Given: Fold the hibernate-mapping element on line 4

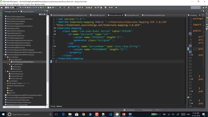Looking at the screenshot, I should 55,28.
